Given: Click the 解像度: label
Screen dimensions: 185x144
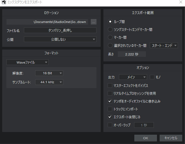Looking at the screenshot, I should (x=18, y=73).
